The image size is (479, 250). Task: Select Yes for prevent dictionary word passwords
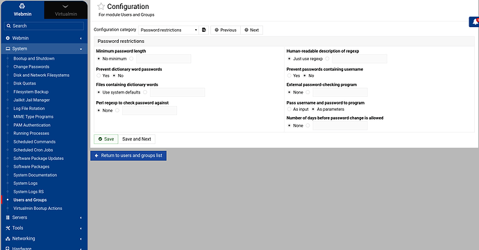(x=99, y=75)
